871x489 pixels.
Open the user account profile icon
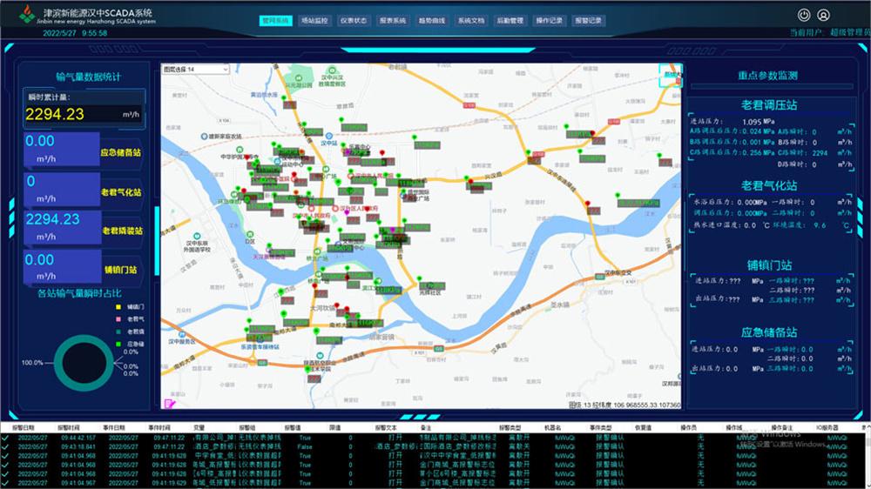pos(823,15)
